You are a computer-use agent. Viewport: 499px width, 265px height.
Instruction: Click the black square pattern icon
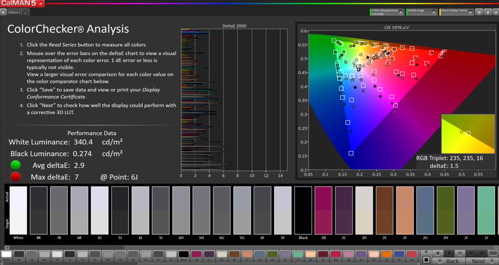click(x=426, y=260)
